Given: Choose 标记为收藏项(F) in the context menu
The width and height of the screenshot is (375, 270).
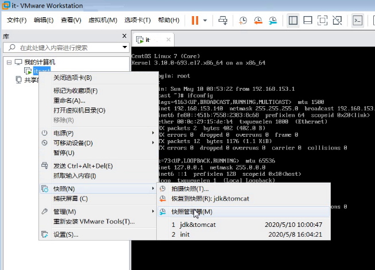Looking at the screenshot, I should (x=98, y=91).
